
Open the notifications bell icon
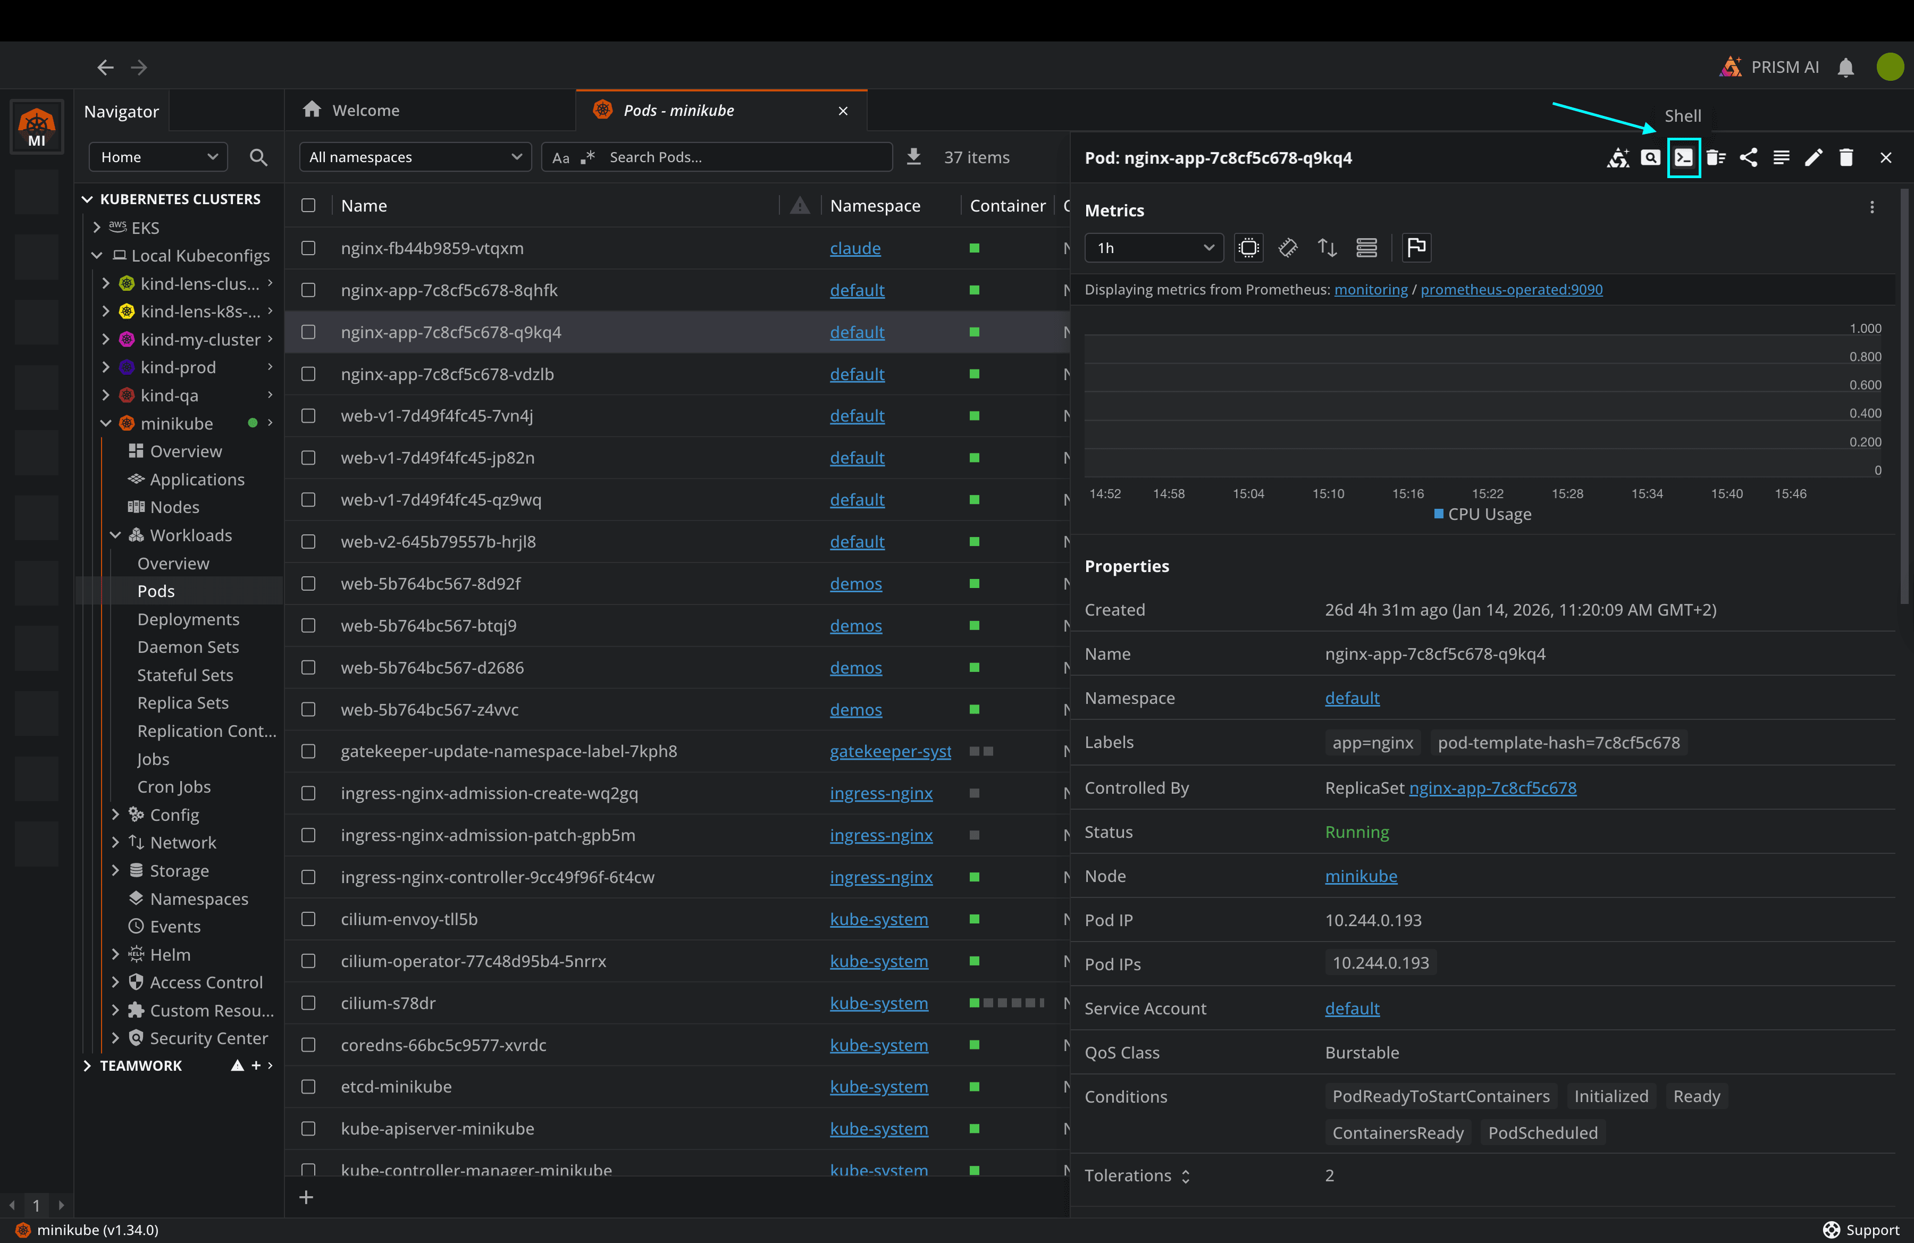[1845, 68]
